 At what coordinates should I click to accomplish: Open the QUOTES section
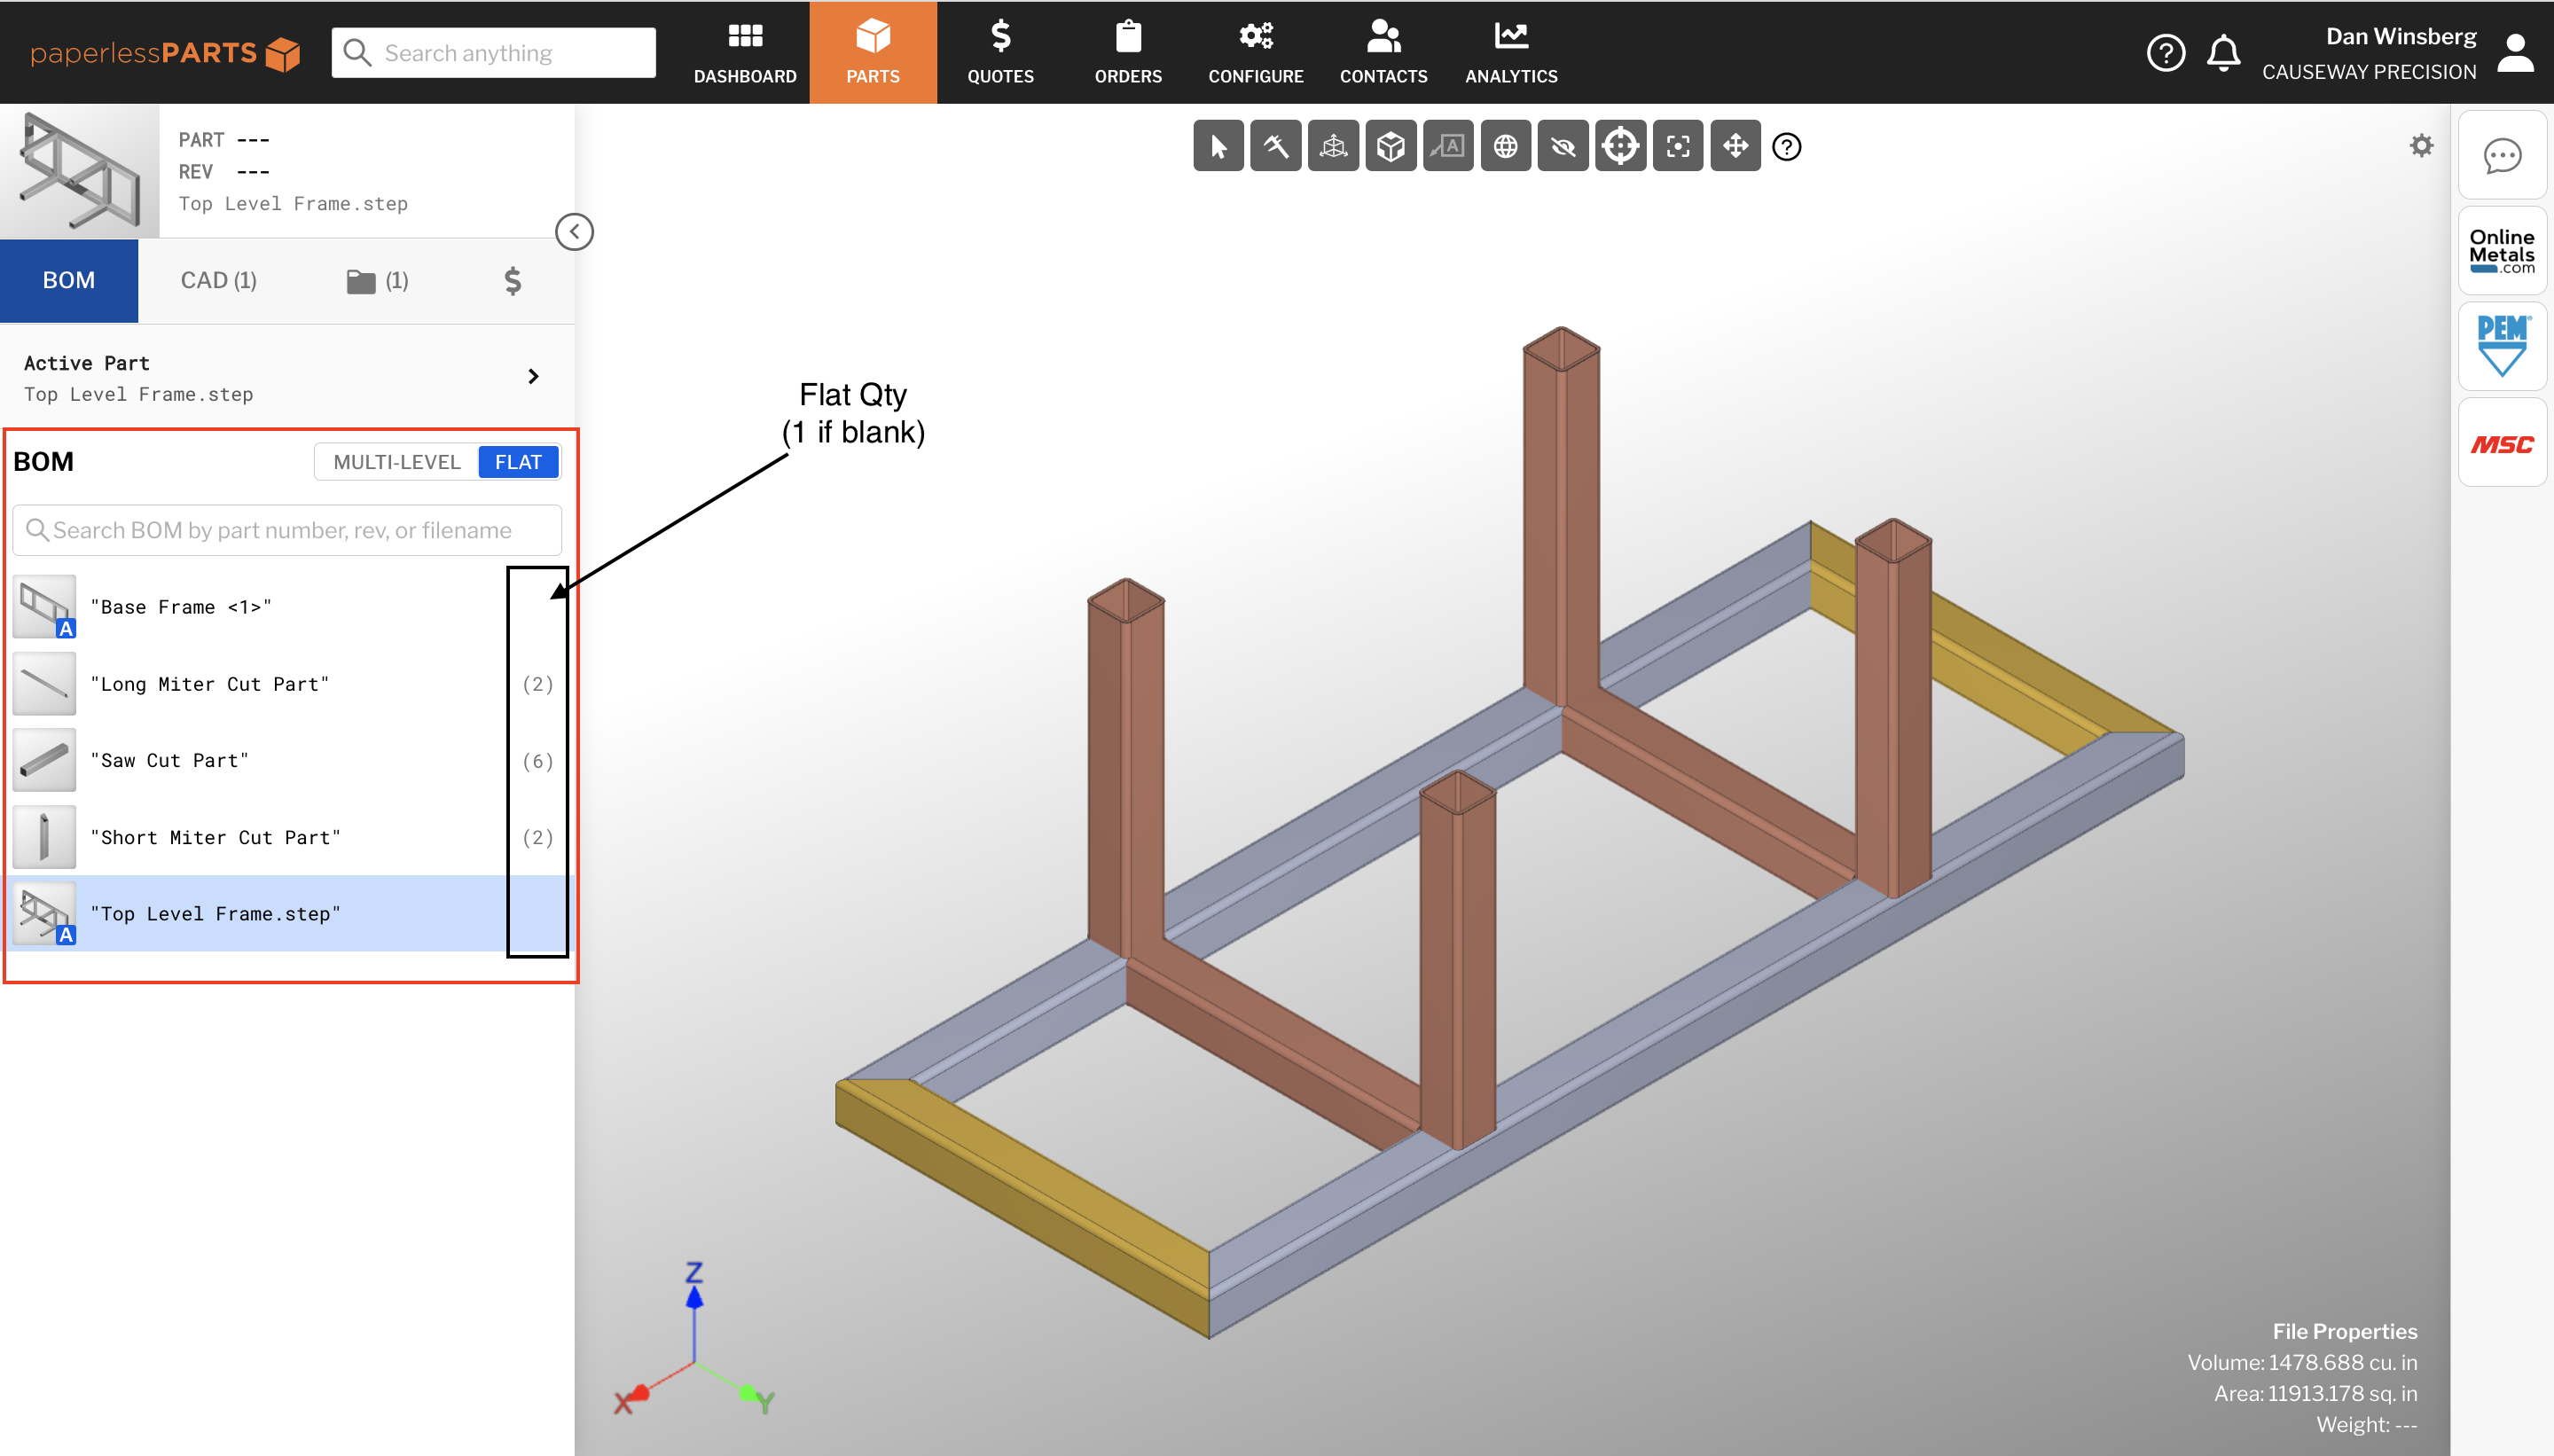pyautogui.click(x=999, y=51)
